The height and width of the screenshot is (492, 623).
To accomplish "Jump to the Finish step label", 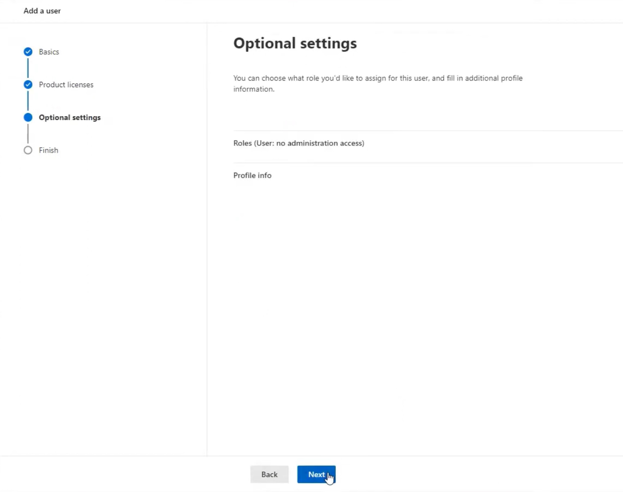I will pyautogui.click(x=48, y=150).
